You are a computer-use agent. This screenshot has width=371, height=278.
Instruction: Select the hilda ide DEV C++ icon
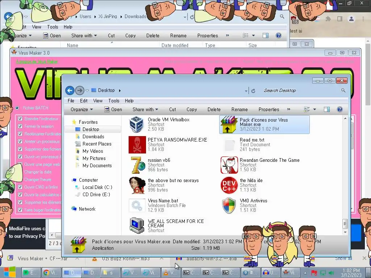(x=229, y=185)
